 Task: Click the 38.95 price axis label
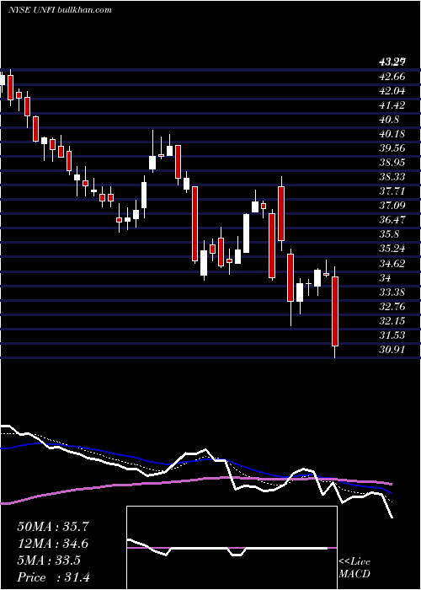(392, 163)
